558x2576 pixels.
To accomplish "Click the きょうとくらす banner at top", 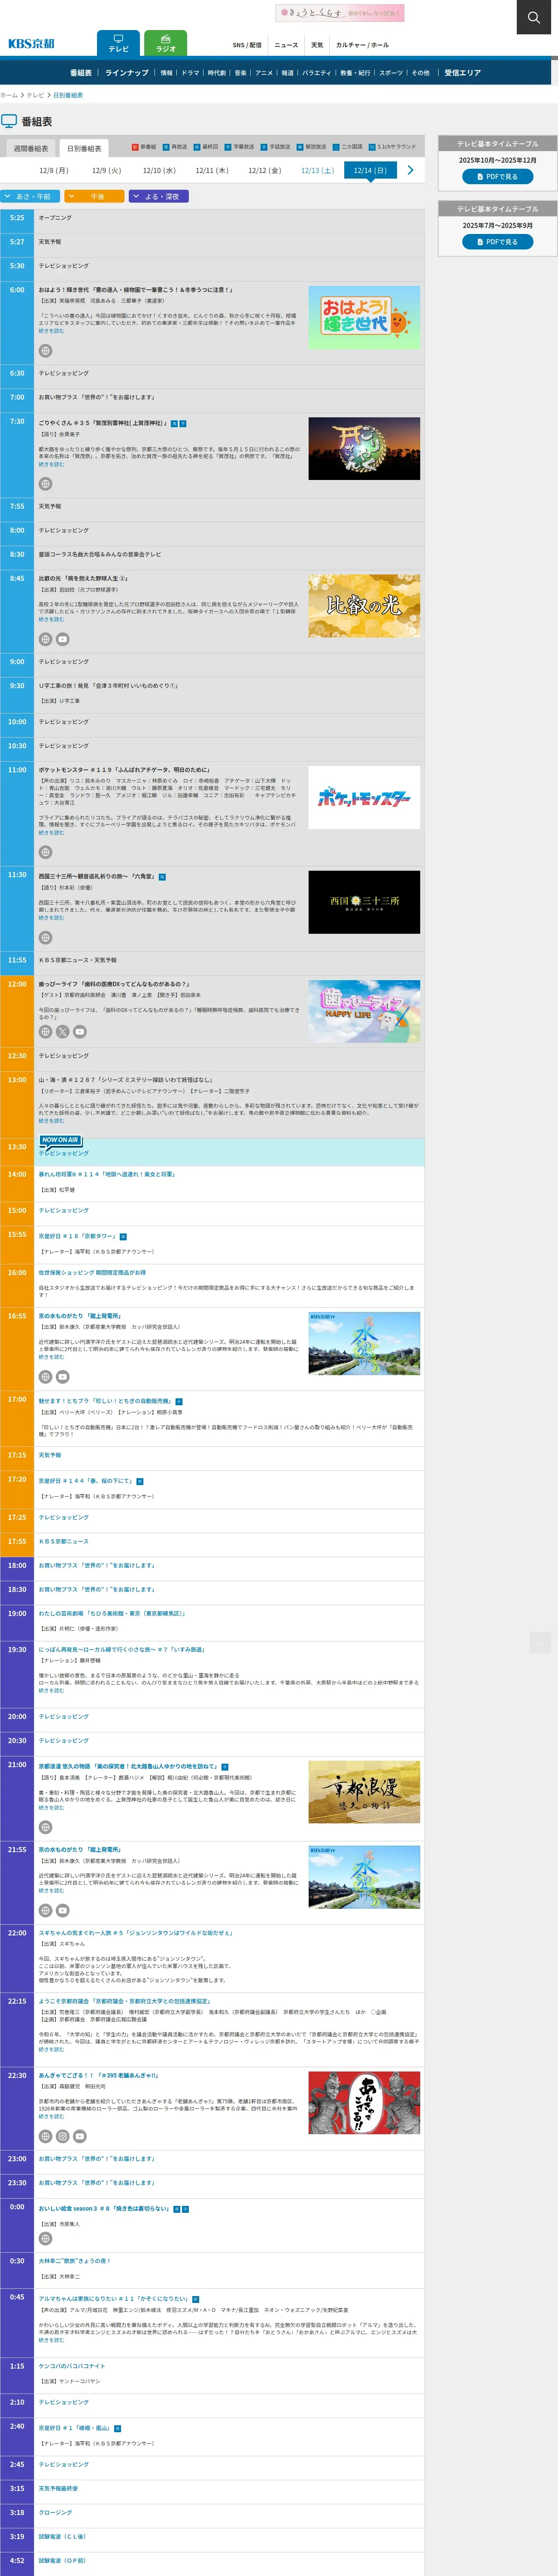I will pos(340,13).
